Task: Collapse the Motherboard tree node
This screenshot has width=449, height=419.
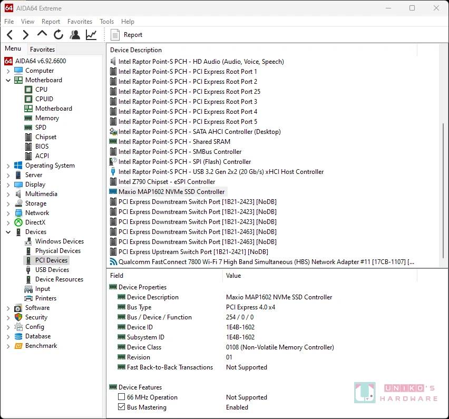Action: [8, 80]
